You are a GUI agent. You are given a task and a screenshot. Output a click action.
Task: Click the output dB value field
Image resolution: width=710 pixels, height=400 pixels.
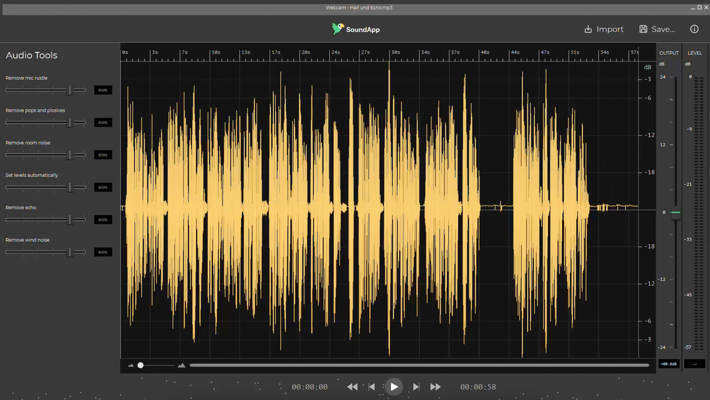pos(669,364)
